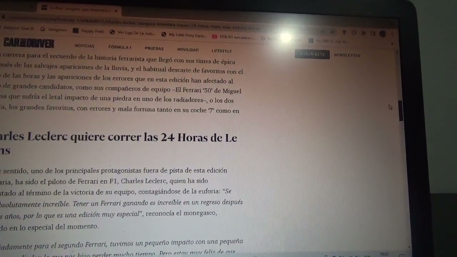This screenshot has height=257, width=457.
Task: Open the Ver Liga De La Just... bookmark
Action: 133,33
